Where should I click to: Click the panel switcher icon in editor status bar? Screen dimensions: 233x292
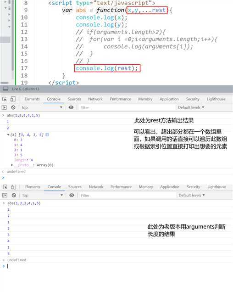(6, 89)
